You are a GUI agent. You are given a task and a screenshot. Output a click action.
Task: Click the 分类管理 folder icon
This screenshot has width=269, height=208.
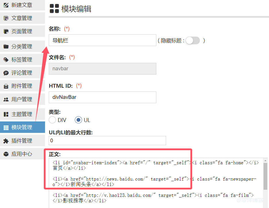[6, 47]
